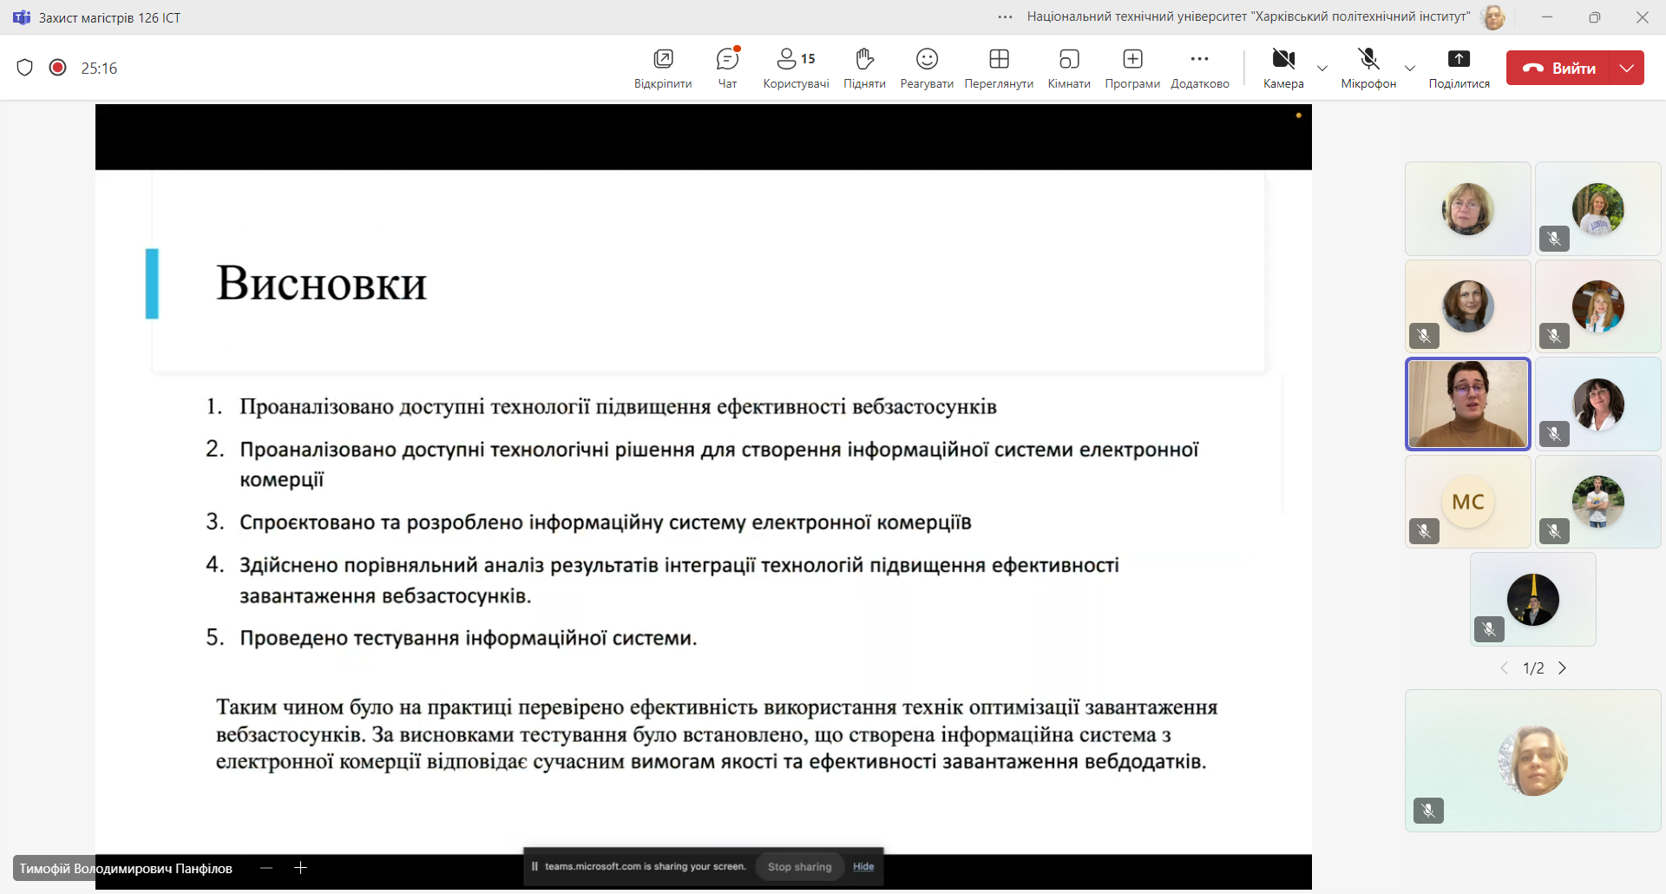Expand microphone options chevron next to Мікрофон
Screen dimensions: 1666x894
tap(1410, 69)
